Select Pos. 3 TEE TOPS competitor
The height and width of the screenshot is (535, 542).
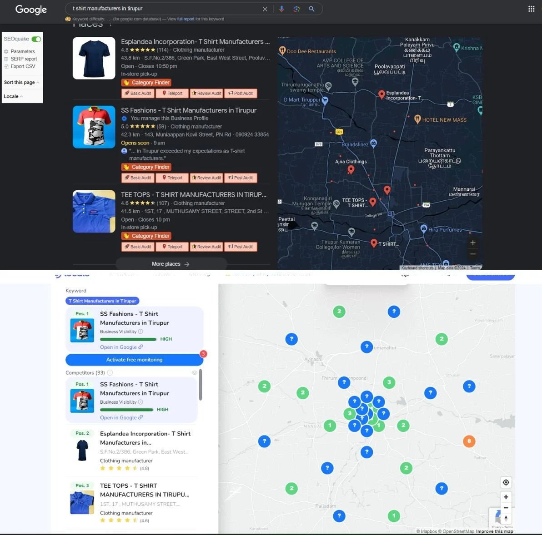tap(131, 503)
